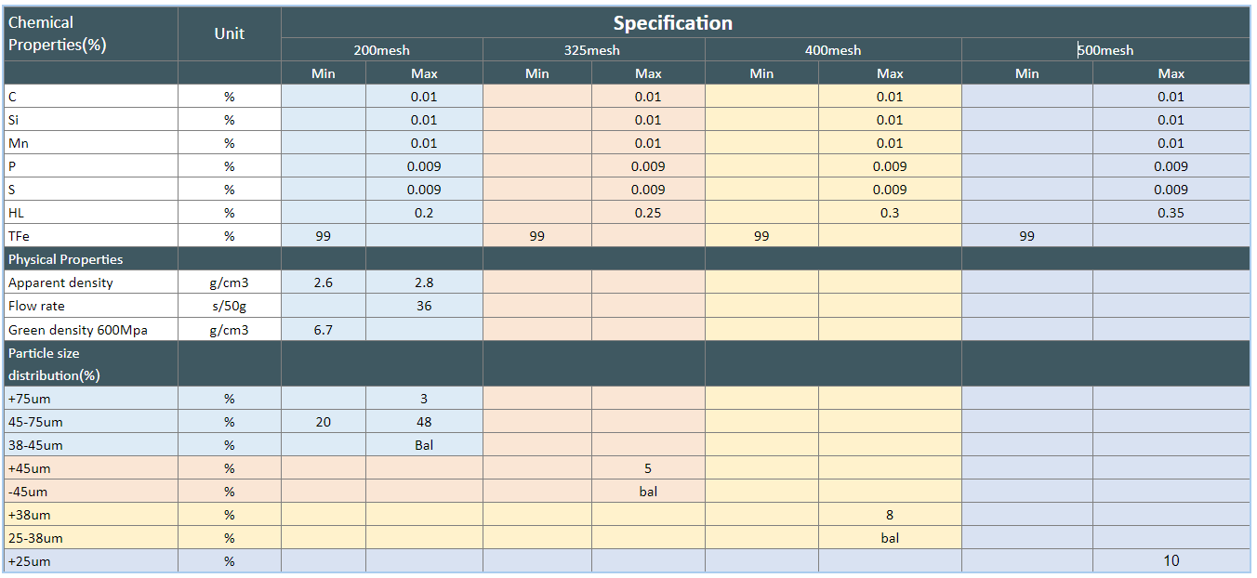Image resolution: width=1257 pixels, height=578 pixels.
Task: Select the +25um value 10 cell
Action: pos(1171,561)
